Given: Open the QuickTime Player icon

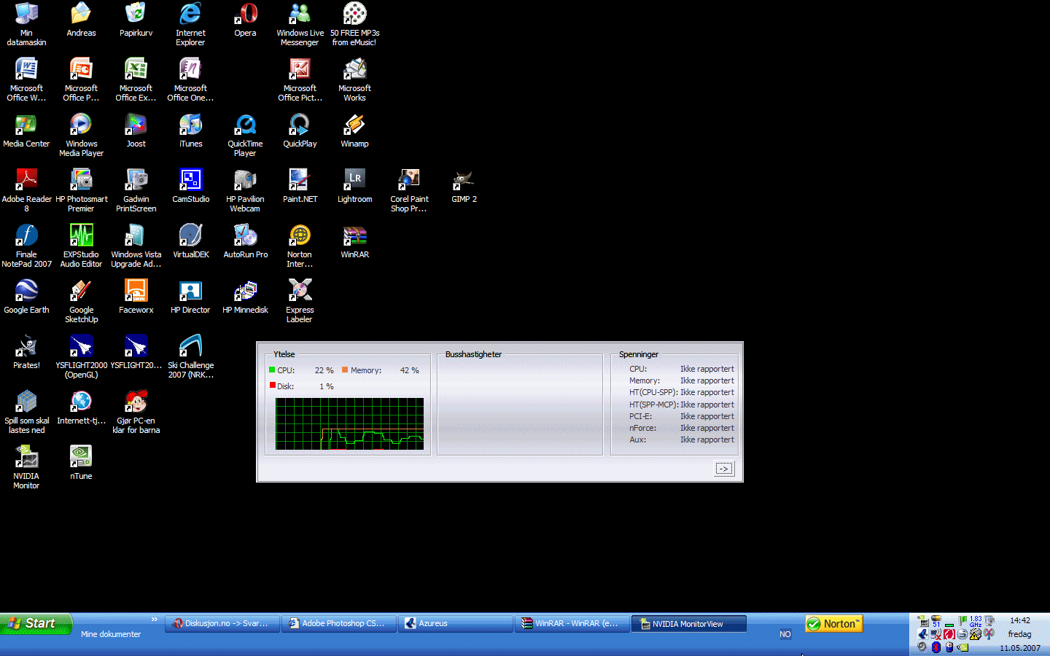Looking at the screenshot, I should click(245, 135).
